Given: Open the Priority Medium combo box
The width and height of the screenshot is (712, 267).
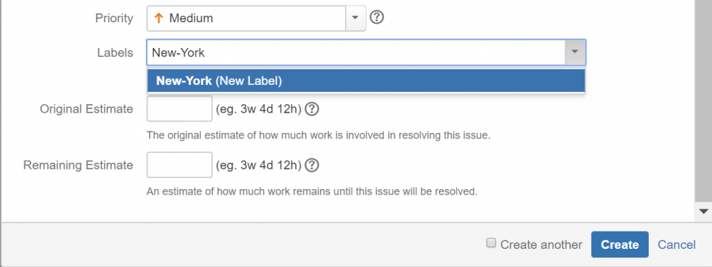Looking at the screenshot, I should [x=256, y=18].
